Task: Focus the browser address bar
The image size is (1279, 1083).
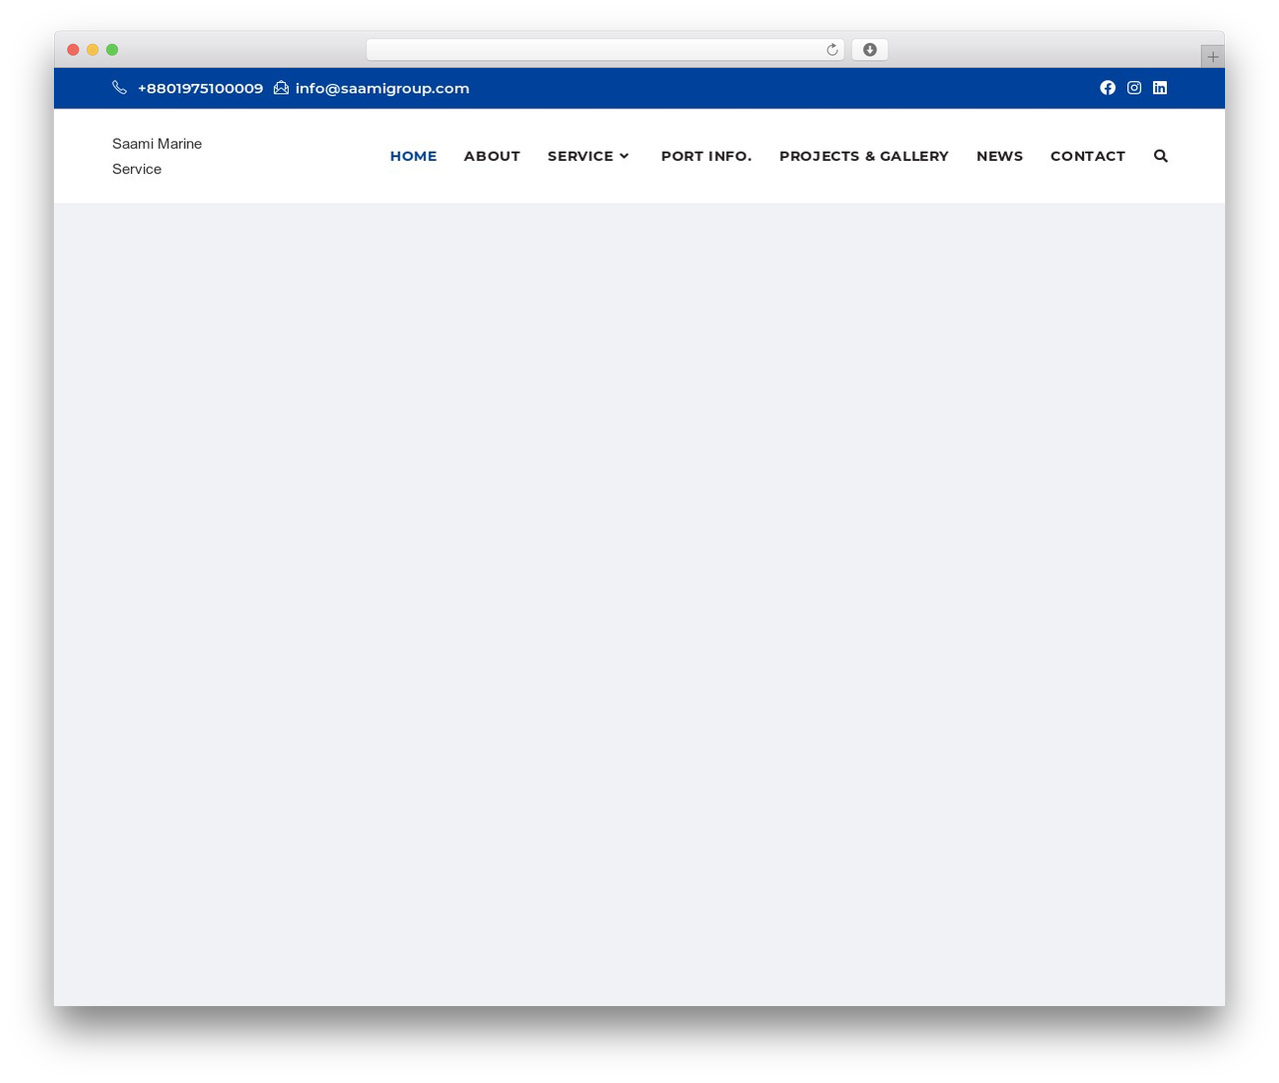Action: tap(606, 50)
